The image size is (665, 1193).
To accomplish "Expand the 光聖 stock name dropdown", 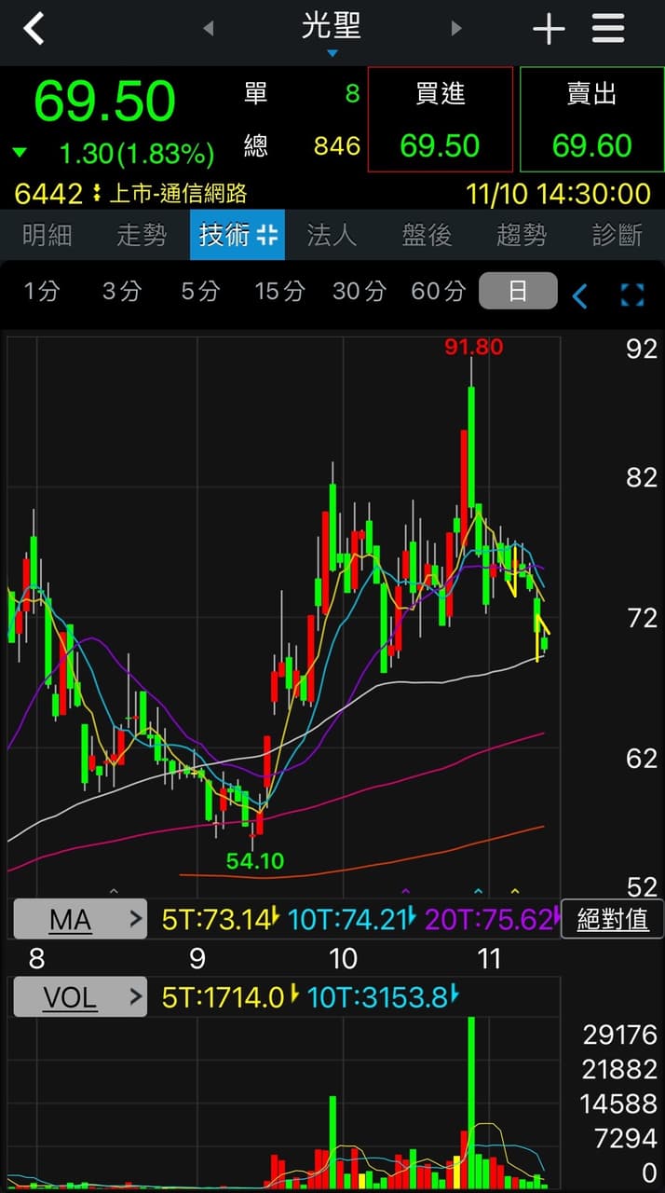I will tap(332, 32).
